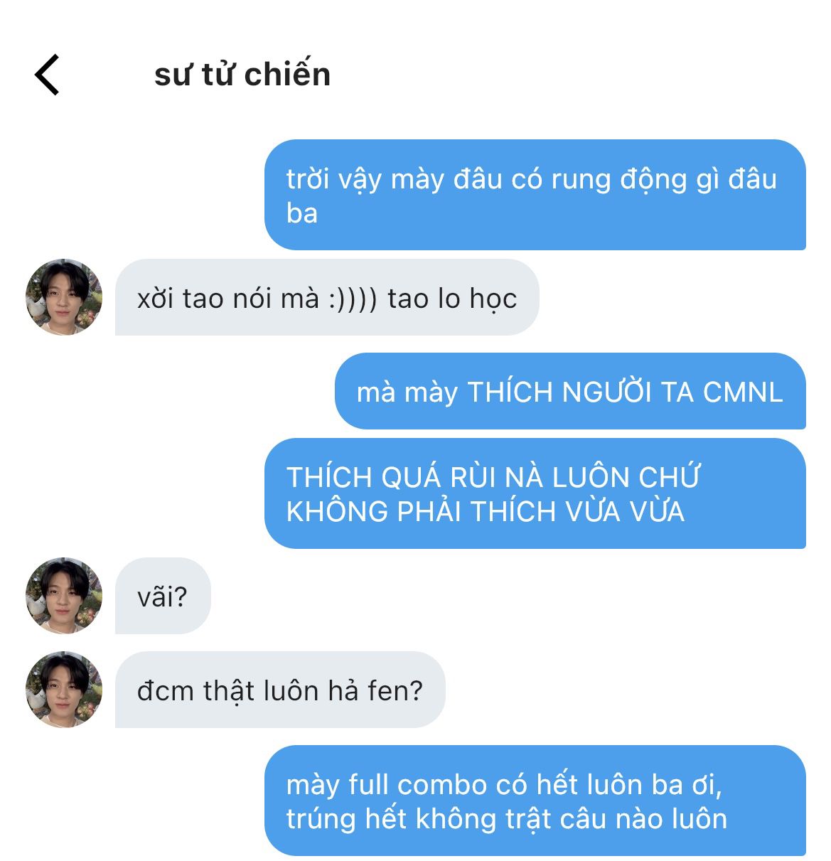Click 'tao lo học' text in gray bubble
Screen dimensions: 831x861
(x=452, y=299)
